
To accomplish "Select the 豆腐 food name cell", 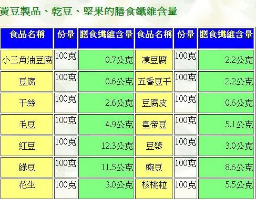I will [27, 82].
